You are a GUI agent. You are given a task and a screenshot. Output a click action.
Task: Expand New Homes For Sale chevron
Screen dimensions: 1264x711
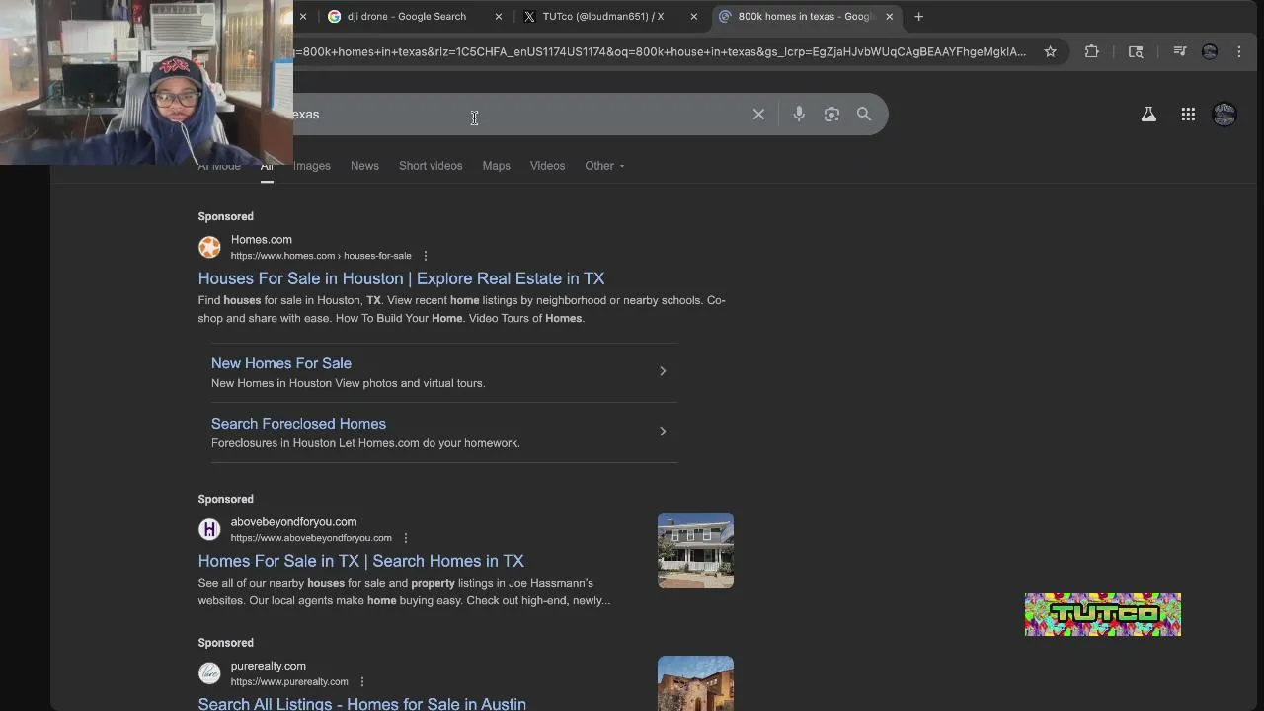point(663,371)
